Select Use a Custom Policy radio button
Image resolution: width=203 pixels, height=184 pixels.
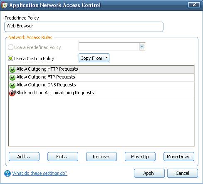(x=10, y=59)
